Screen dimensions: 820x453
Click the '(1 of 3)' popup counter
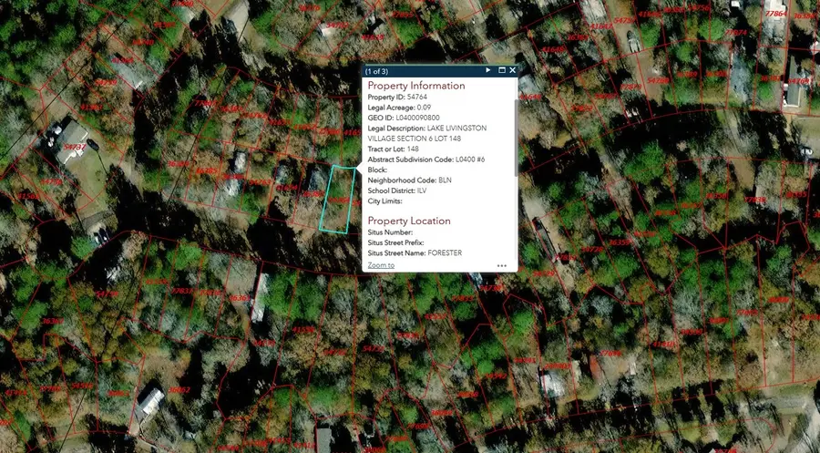tap(376, 70)
